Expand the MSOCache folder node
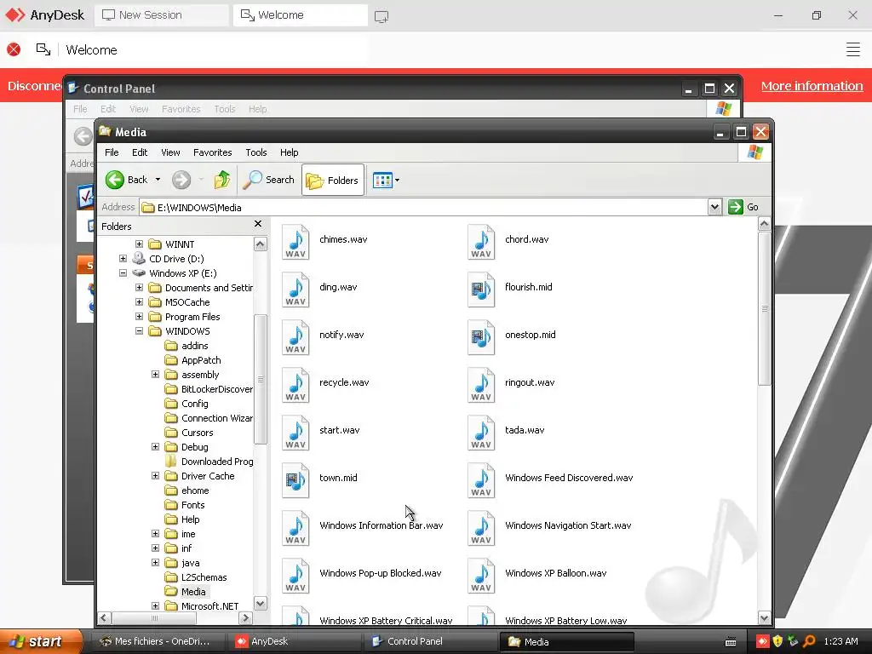This screenshot has height=654, width=872. click(139, 302)
